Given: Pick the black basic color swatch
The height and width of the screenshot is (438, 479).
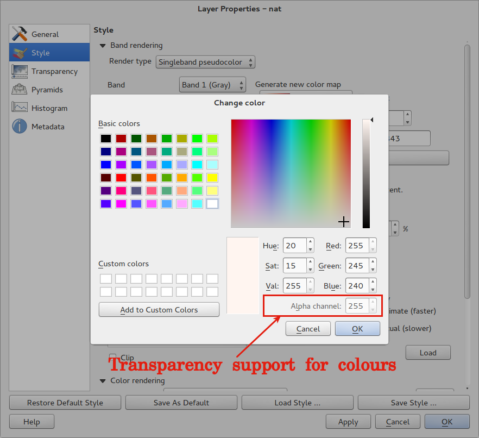Looking at the screenshot, I should (106, 139).
